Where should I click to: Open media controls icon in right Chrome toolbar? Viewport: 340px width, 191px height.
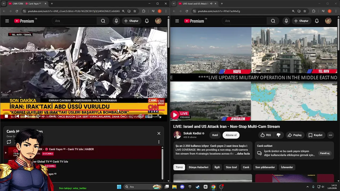(323, 11)
